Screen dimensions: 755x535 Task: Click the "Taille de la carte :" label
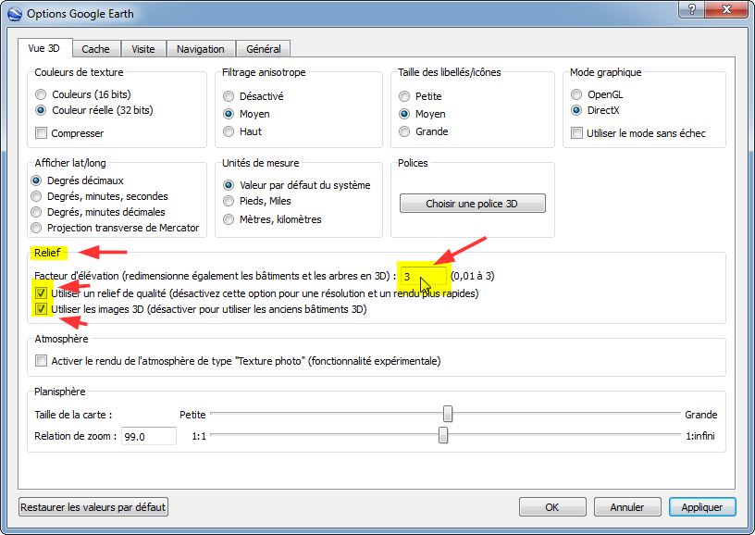pos(73,415)
